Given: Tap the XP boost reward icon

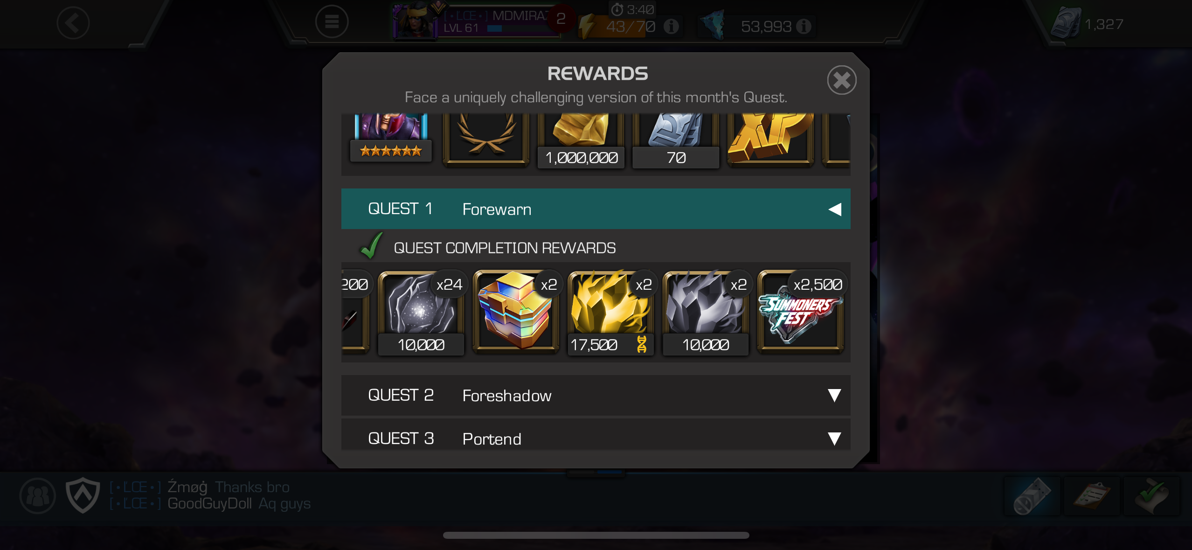Looking at the screenshot, I should click(770, 140).
